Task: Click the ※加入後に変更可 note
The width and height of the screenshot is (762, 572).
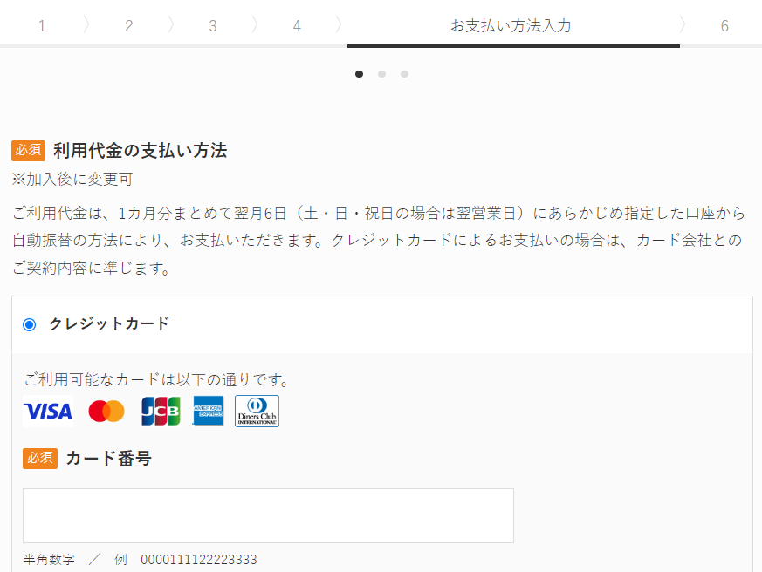Action: 72,179
